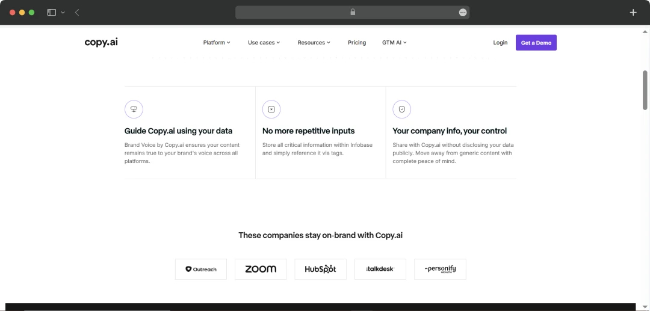Click the scrollbar up arrow
This screenshot has width=650, height=311.
645,32
